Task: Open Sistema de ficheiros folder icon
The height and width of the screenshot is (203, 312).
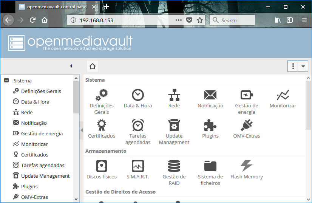Action: (210, 166)
